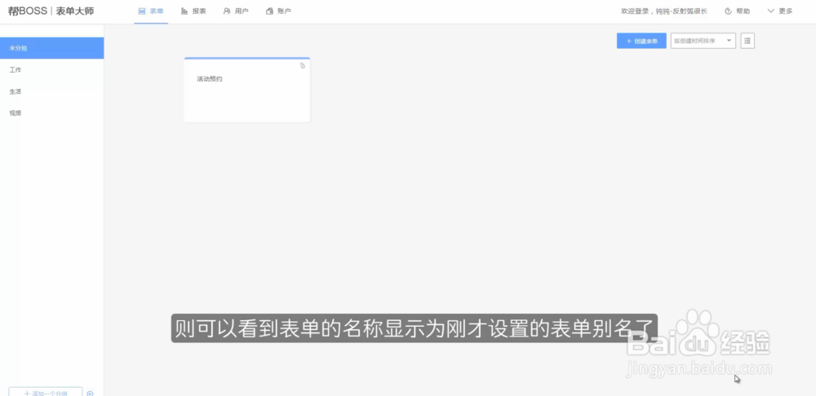Click the 报表 chart icon
Image resolution: width=816 pixels, height=396 pixels.
click(184, 11)
